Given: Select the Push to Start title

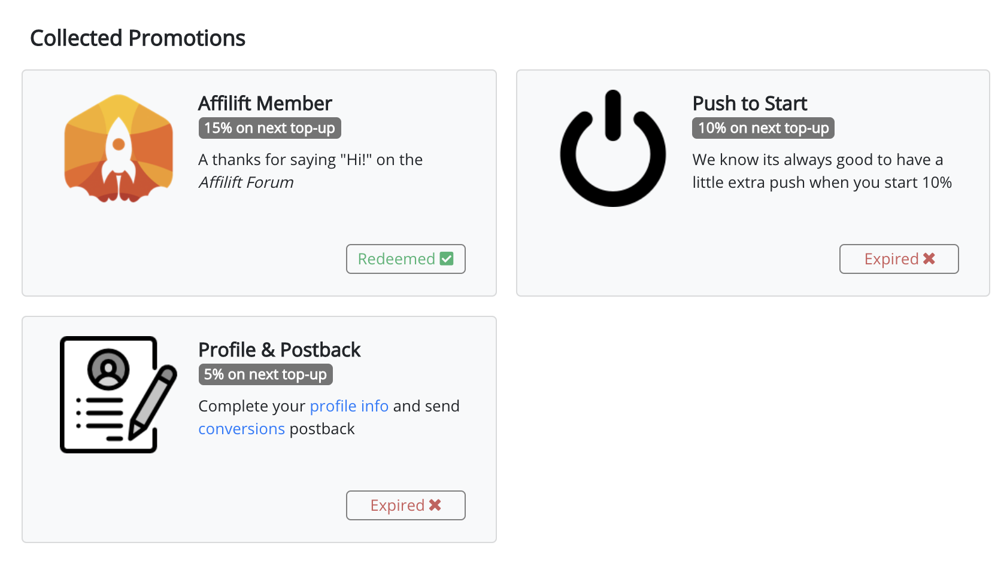Looking at the screenshot, I should [750, 103].
